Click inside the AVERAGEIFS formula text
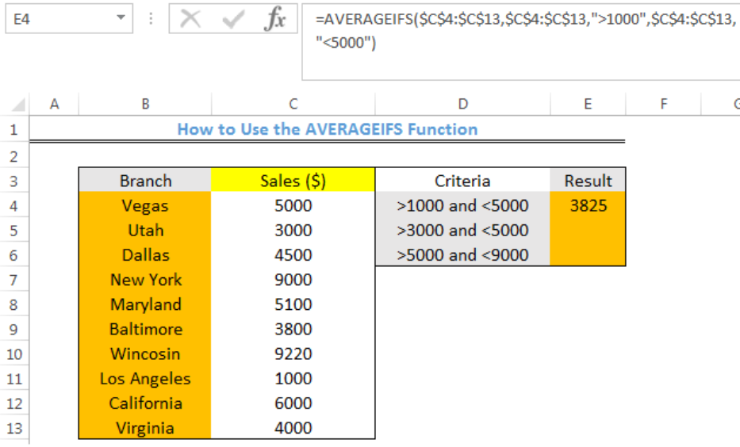 [525, 31]
